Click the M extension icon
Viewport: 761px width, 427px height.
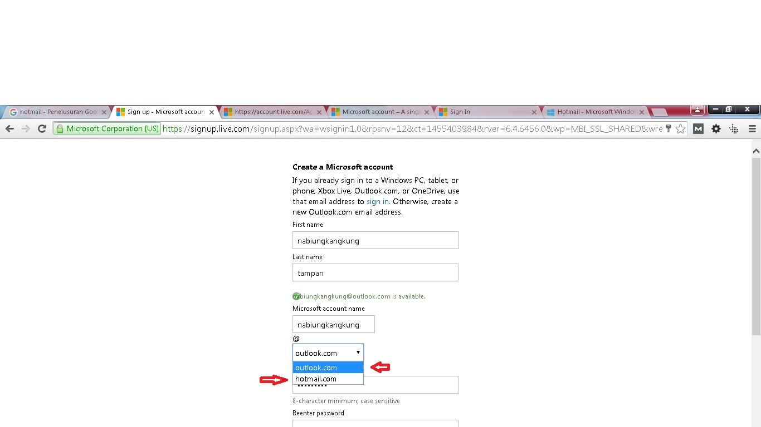pyautogui.click(x=698, y=128)
